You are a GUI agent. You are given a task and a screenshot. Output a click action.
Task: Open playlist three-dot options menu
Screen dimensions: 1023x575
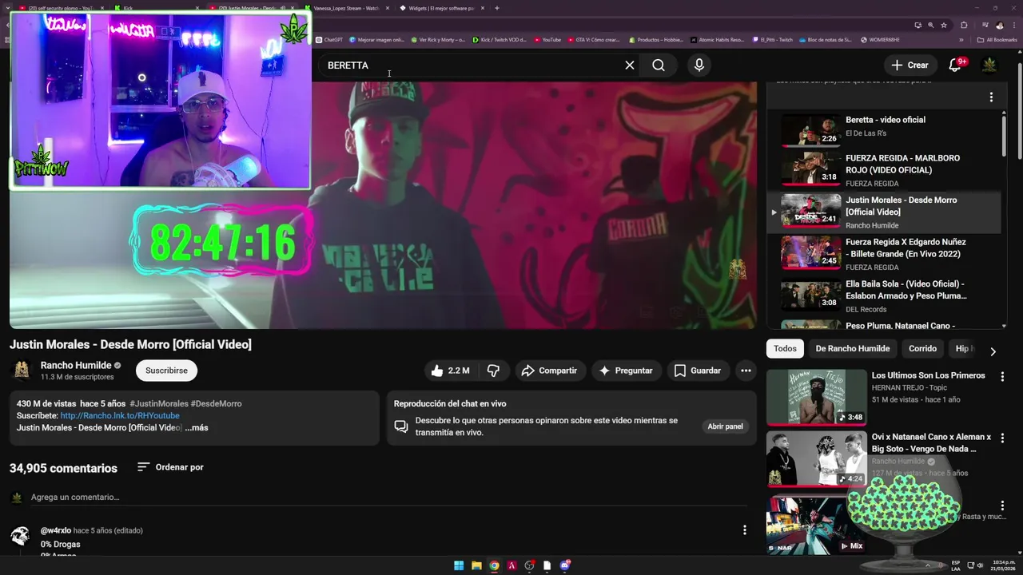(x=991, y=97)
